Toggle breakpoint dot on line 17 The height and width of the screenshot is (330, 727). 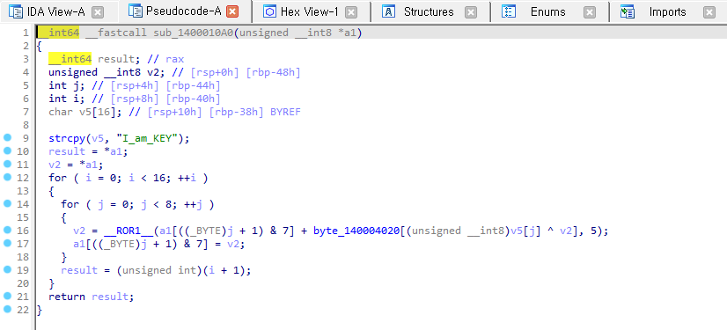[7, 243]
